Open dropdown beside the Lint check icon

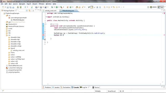pyautogui.click(x=28, y=7)
